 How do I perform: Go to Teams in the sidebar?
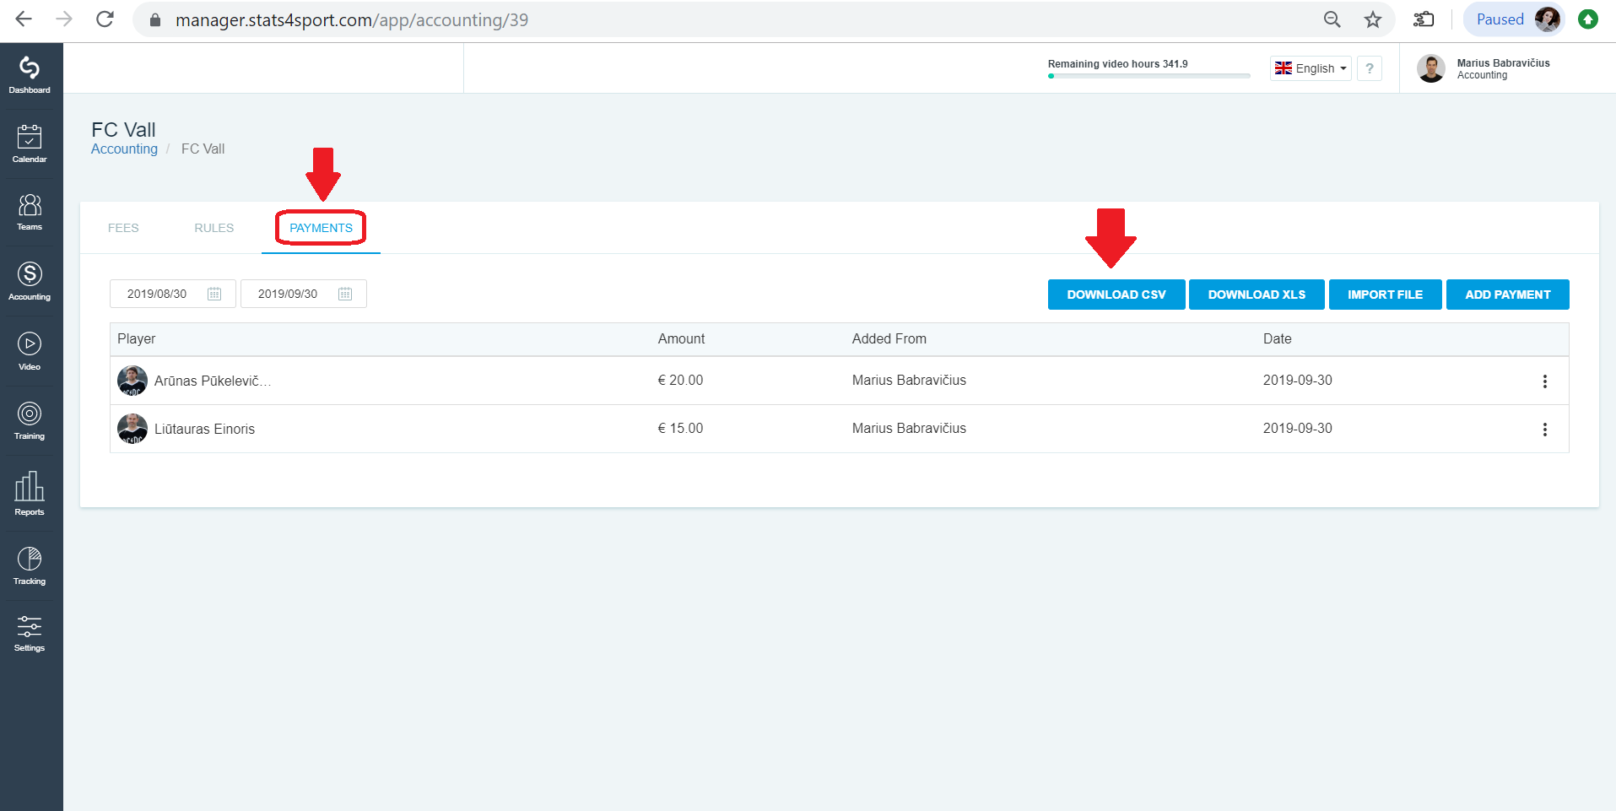[x=30, y=212]
